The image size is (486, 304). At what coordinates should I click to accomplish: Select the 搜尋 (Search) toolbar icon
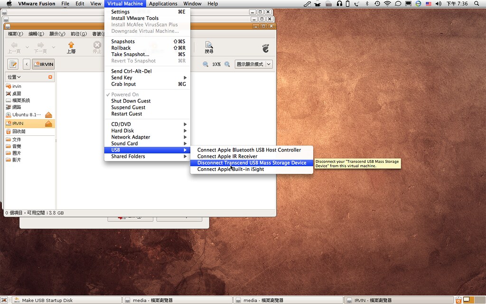click(x=209, y=46)
